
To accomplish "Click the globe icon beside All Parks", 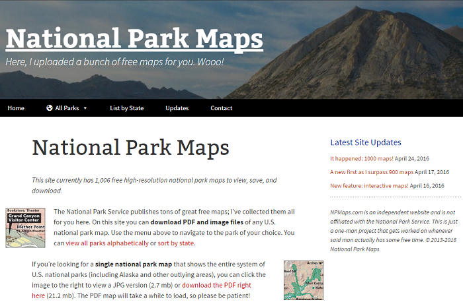I will [50, 108].
